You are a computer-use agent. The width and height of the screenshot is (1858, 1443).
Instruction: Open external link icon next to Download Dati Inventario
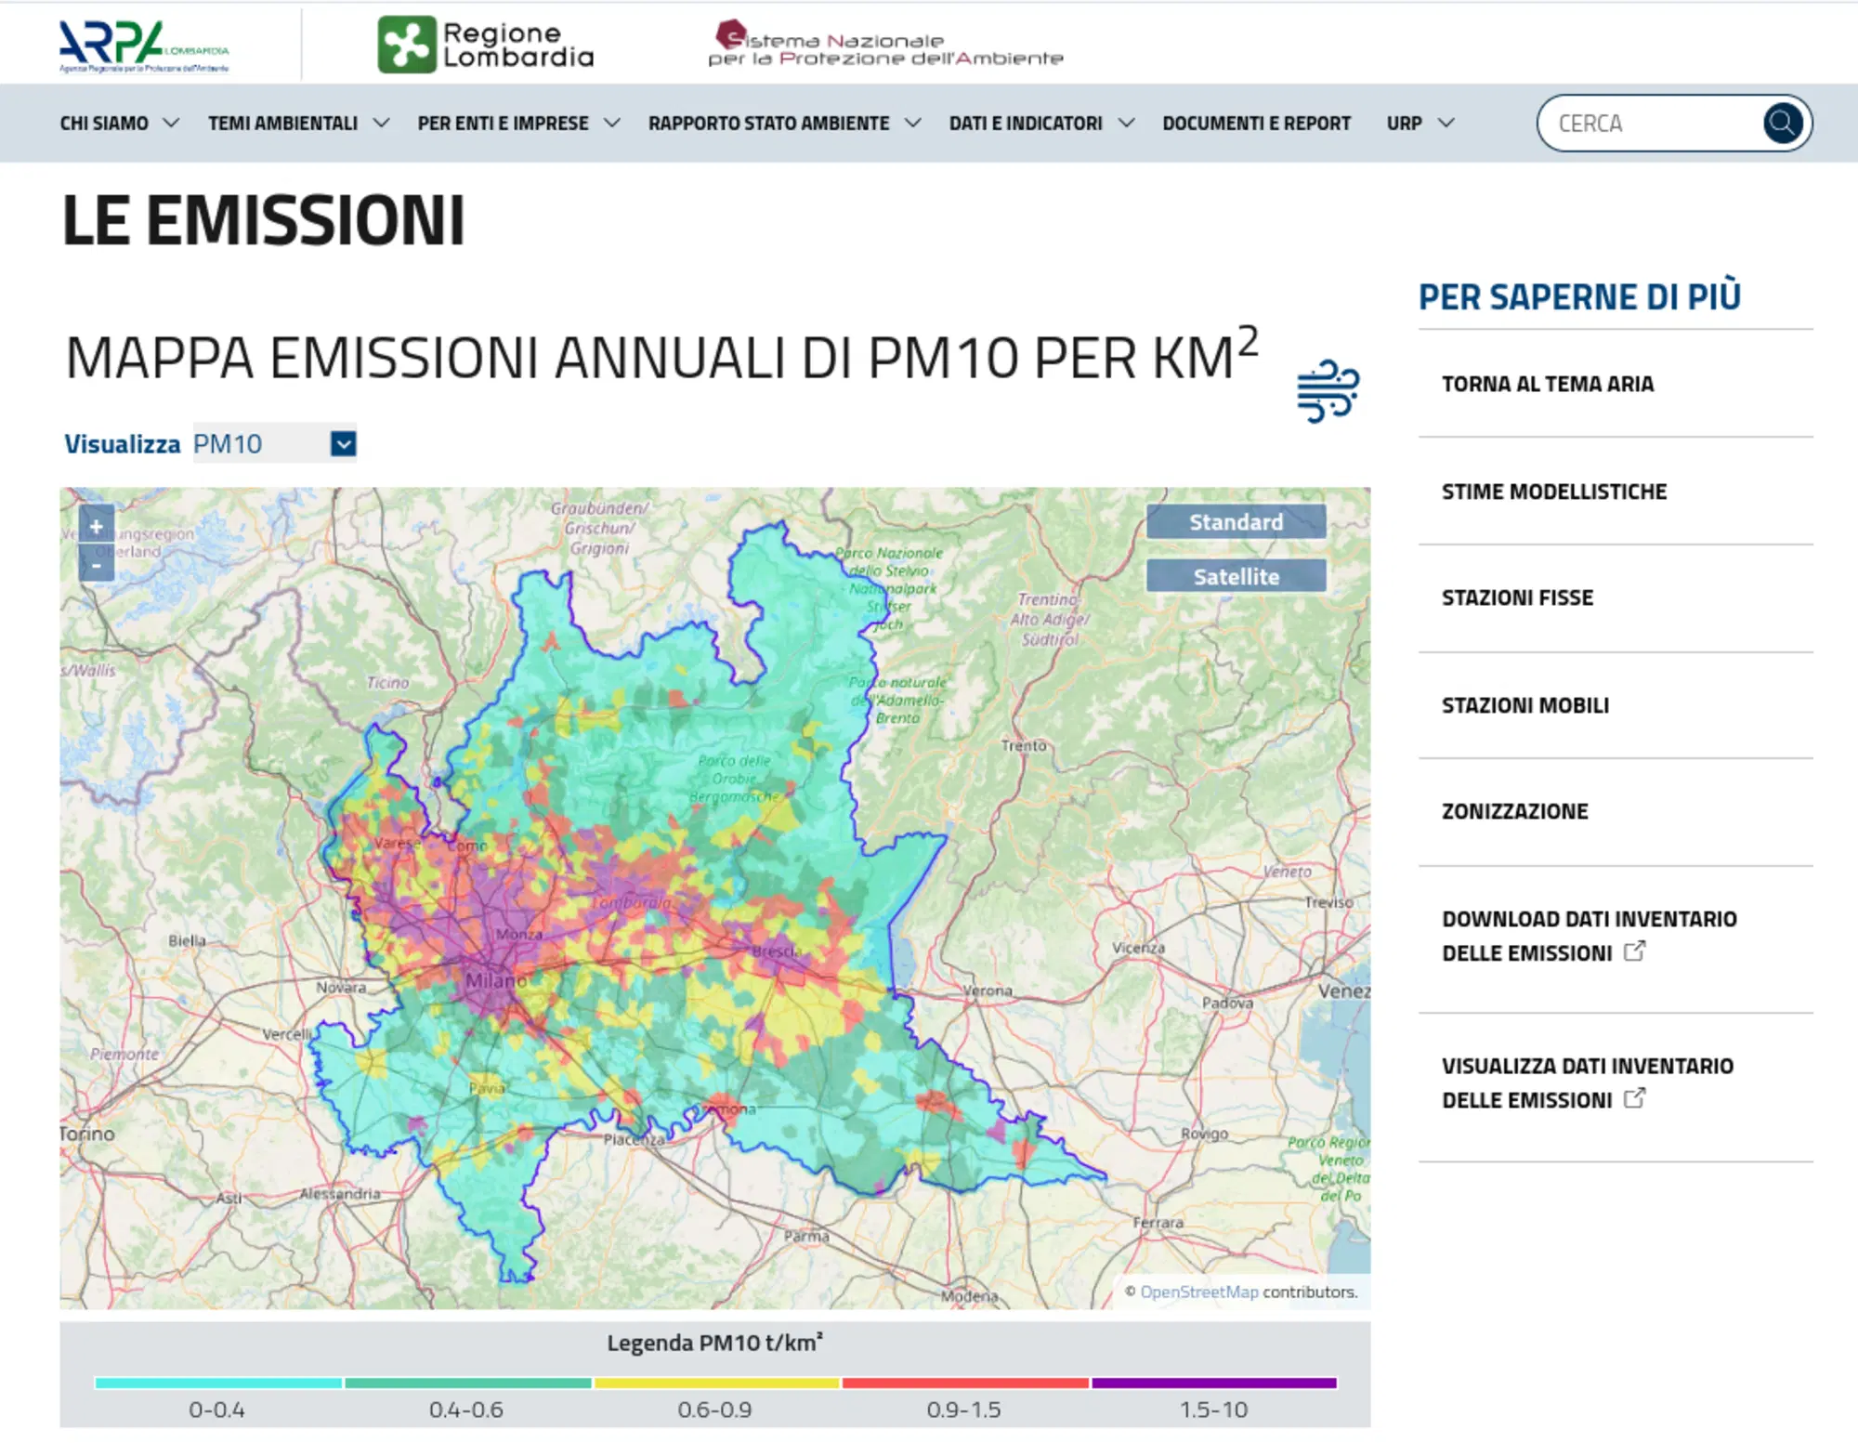[x=1636, y=951]
